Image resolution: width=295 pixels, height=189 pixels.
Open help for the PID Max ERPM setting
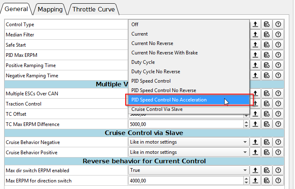(278, 55)
